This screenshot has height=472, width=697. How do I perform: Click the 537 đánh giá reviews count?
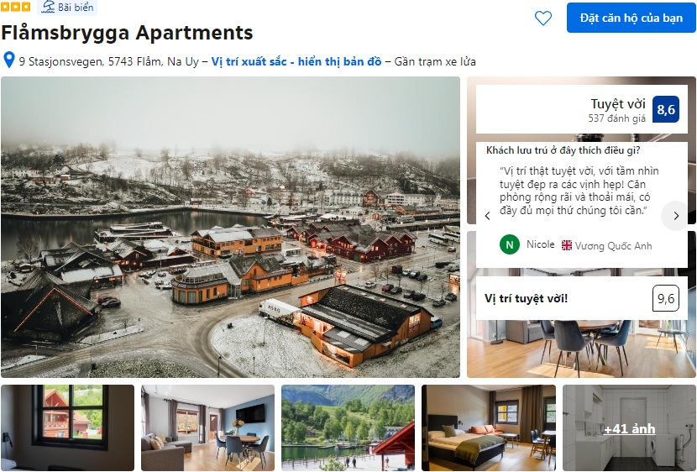tap(616, 118)
